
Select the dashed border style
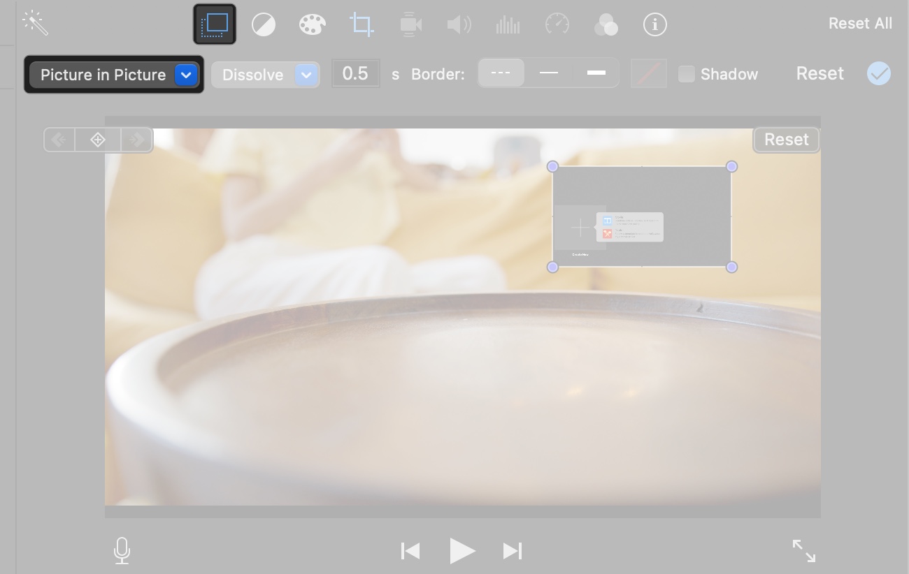point(501,73)
